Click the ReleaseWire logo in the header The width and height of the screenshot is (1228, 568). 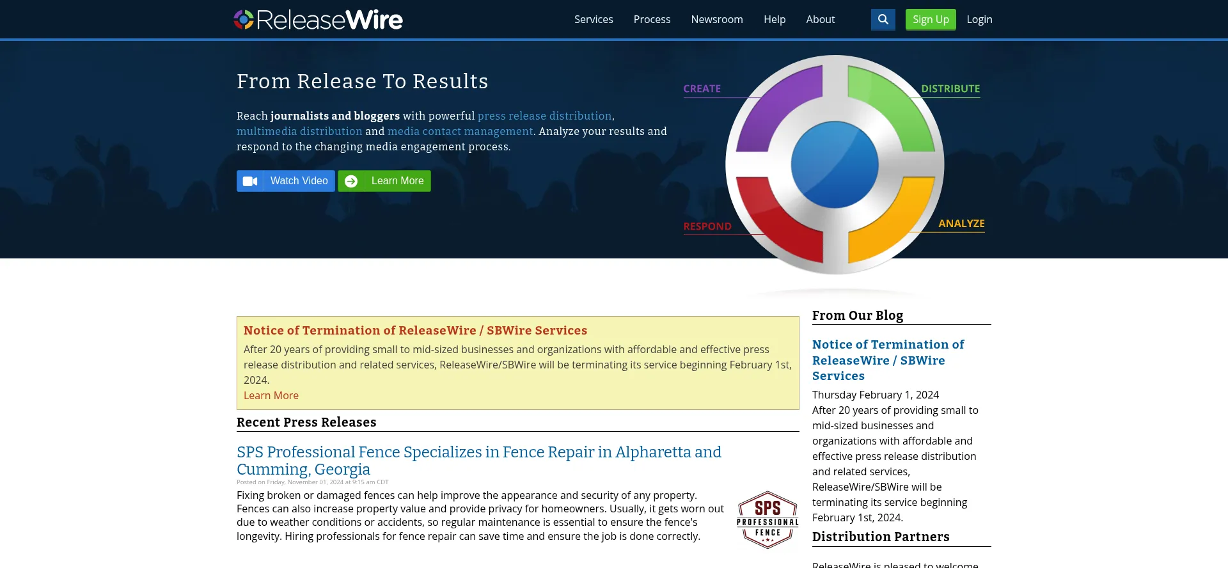click(x=318, y=20)
